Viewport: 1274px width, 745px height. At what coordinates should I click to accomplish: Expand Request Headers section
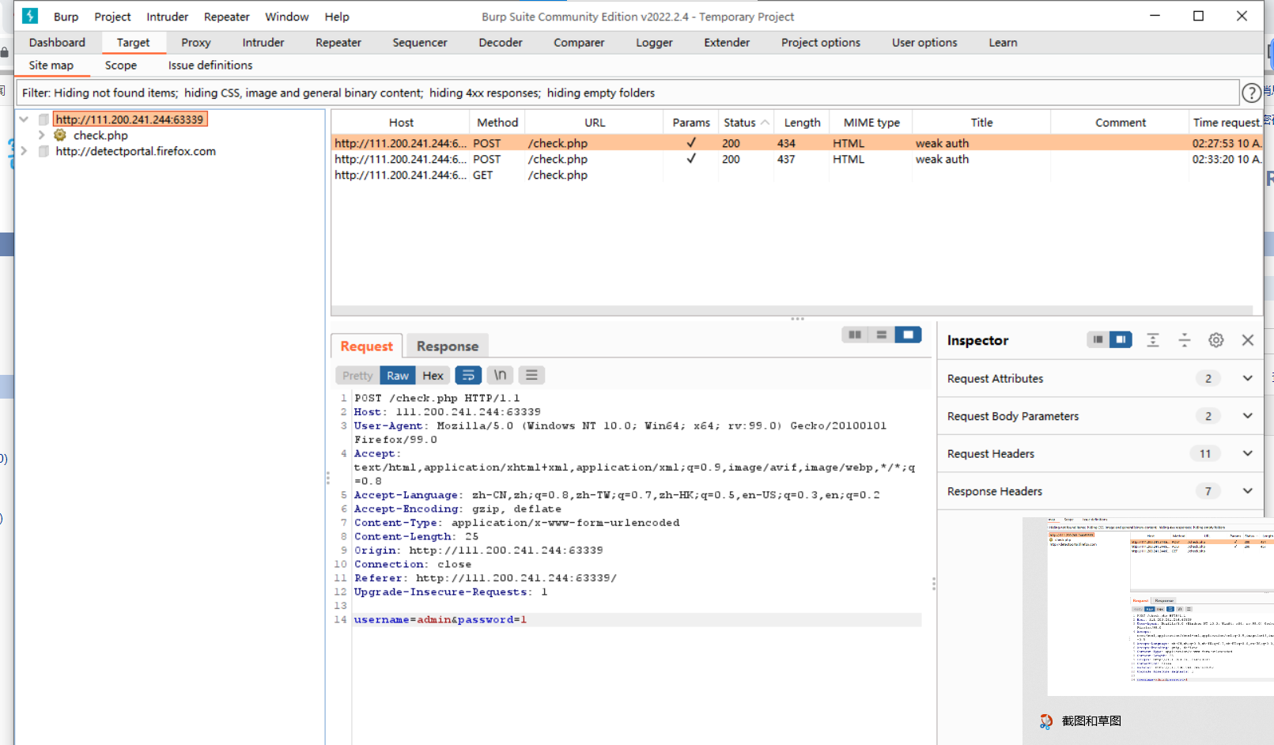click(x=1248, y=453)
